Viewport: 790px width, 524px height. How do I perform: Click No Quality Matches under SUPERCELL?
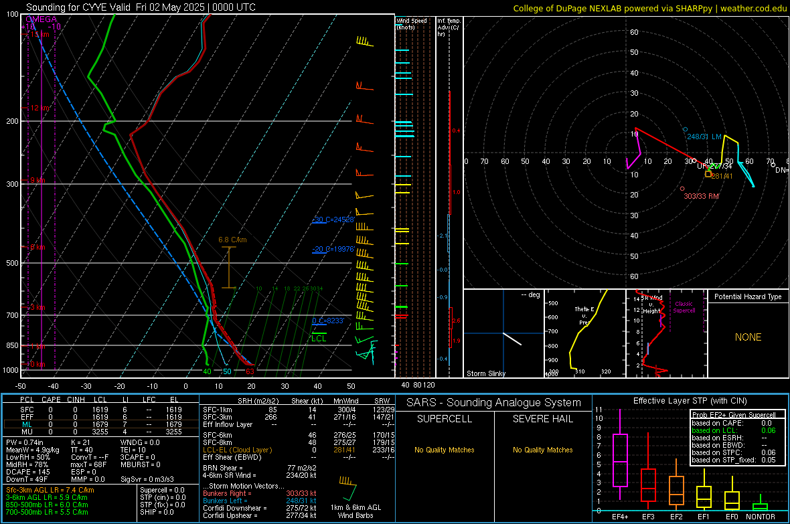tap(445, 450)
